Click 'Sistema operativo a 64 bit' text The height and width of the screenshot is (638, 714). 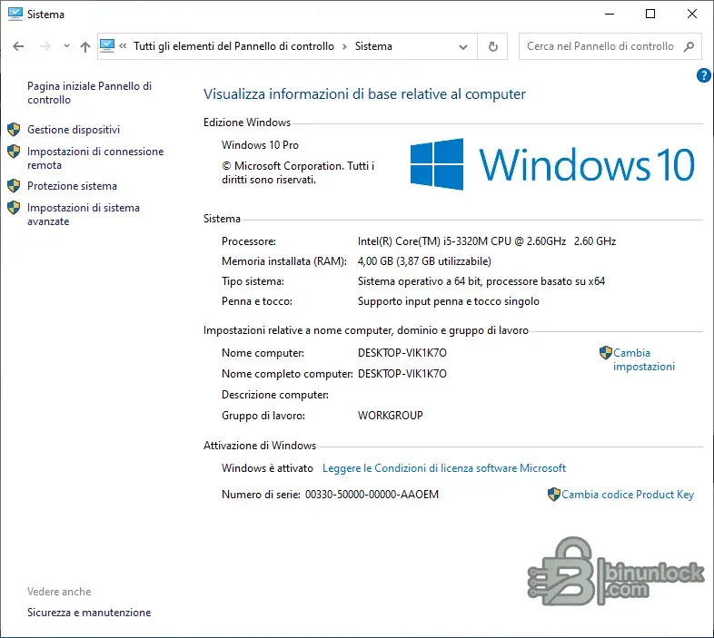click(481, 281)
